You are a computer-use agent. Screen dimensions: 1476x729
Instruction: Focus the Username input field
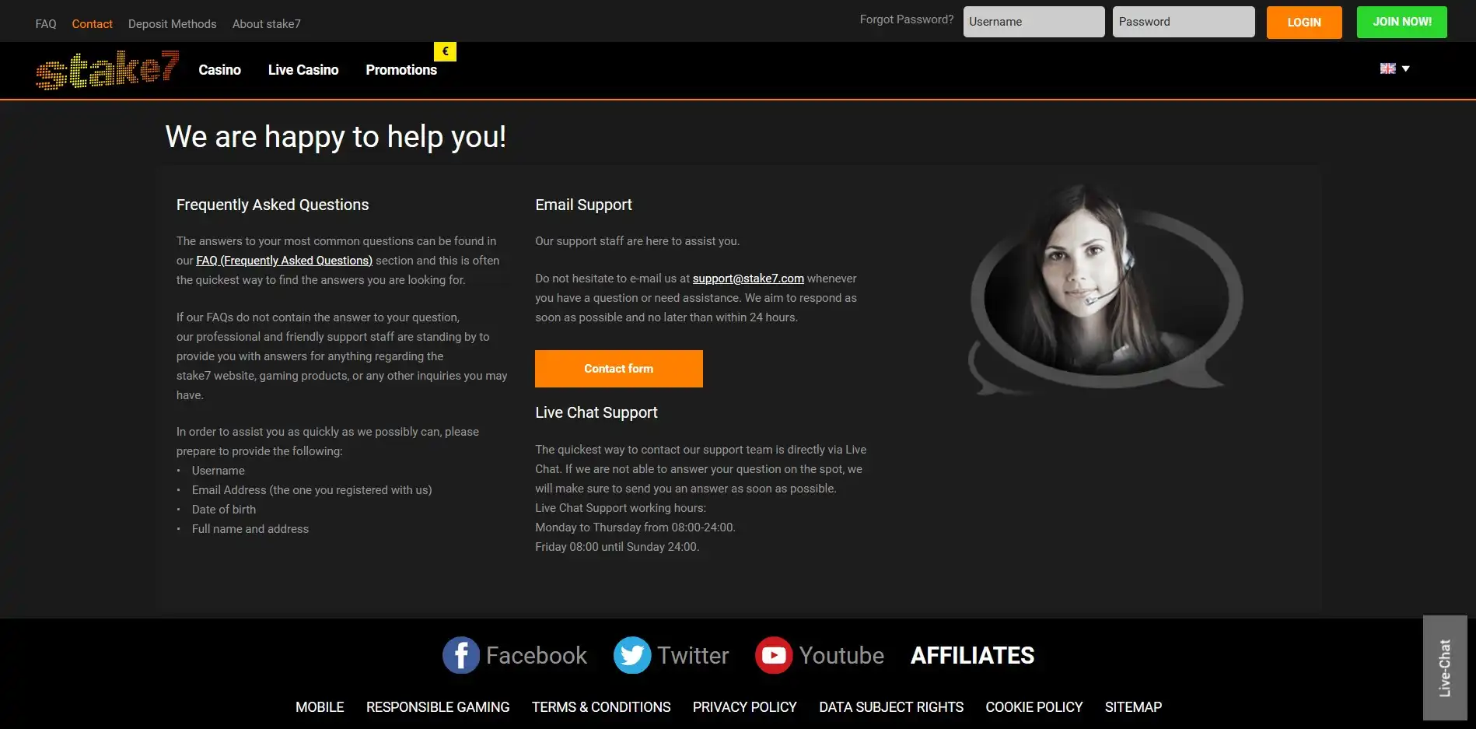(1034, 22)
